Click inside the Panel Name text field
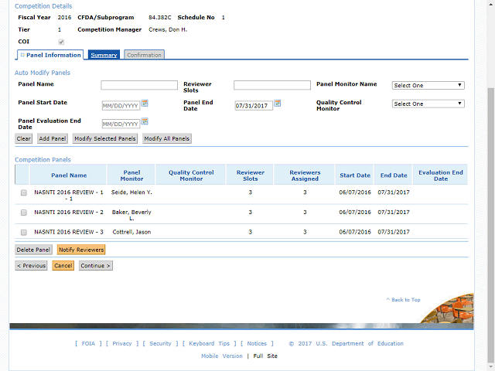Viewport: 495px width, 371px height. pos(138,85)
